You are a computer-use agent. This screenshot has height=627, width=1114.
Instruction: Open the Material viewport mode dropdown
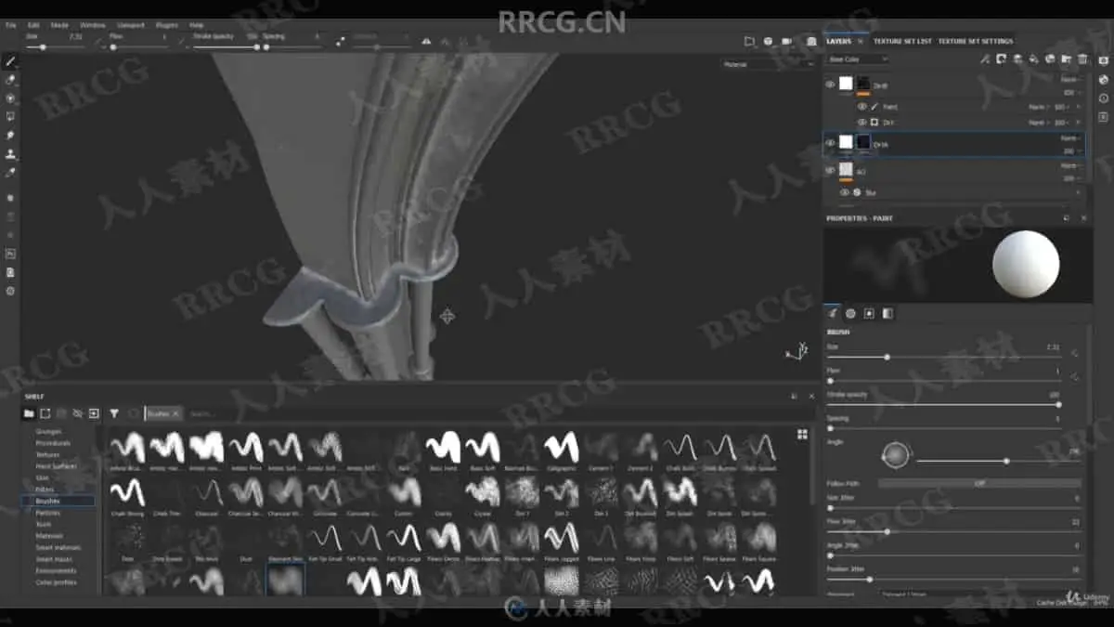click(x=768, y=65)
